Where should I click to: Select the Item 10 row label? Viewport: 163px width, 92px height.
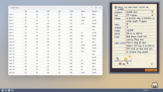point(12,42)
